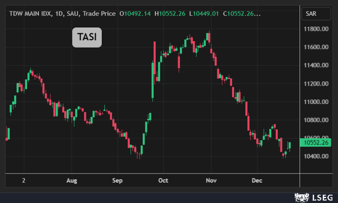This screenshot has width=338, height=203.
Task: Click the Open value O10492.14
Action: pyautogui.click(x=136, y=13)
